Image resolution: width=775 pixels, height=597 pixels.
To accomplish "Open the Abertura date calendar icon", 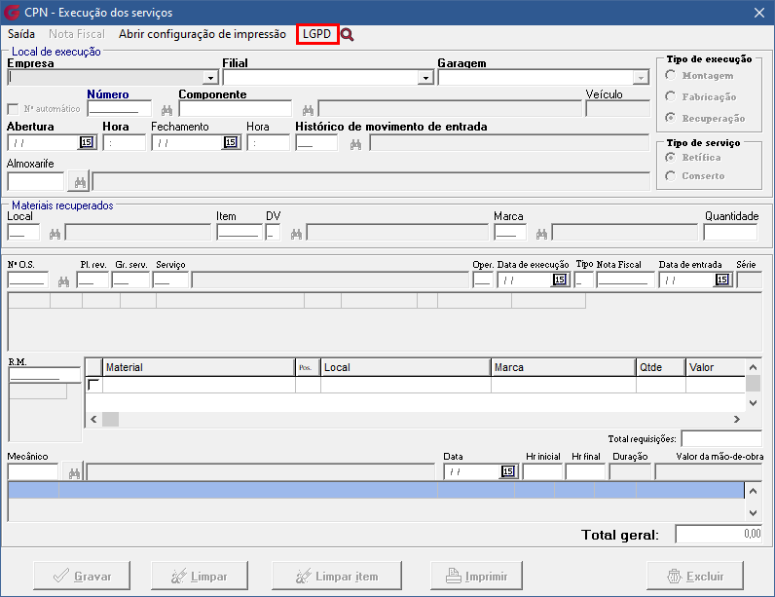I will [87, 142].
